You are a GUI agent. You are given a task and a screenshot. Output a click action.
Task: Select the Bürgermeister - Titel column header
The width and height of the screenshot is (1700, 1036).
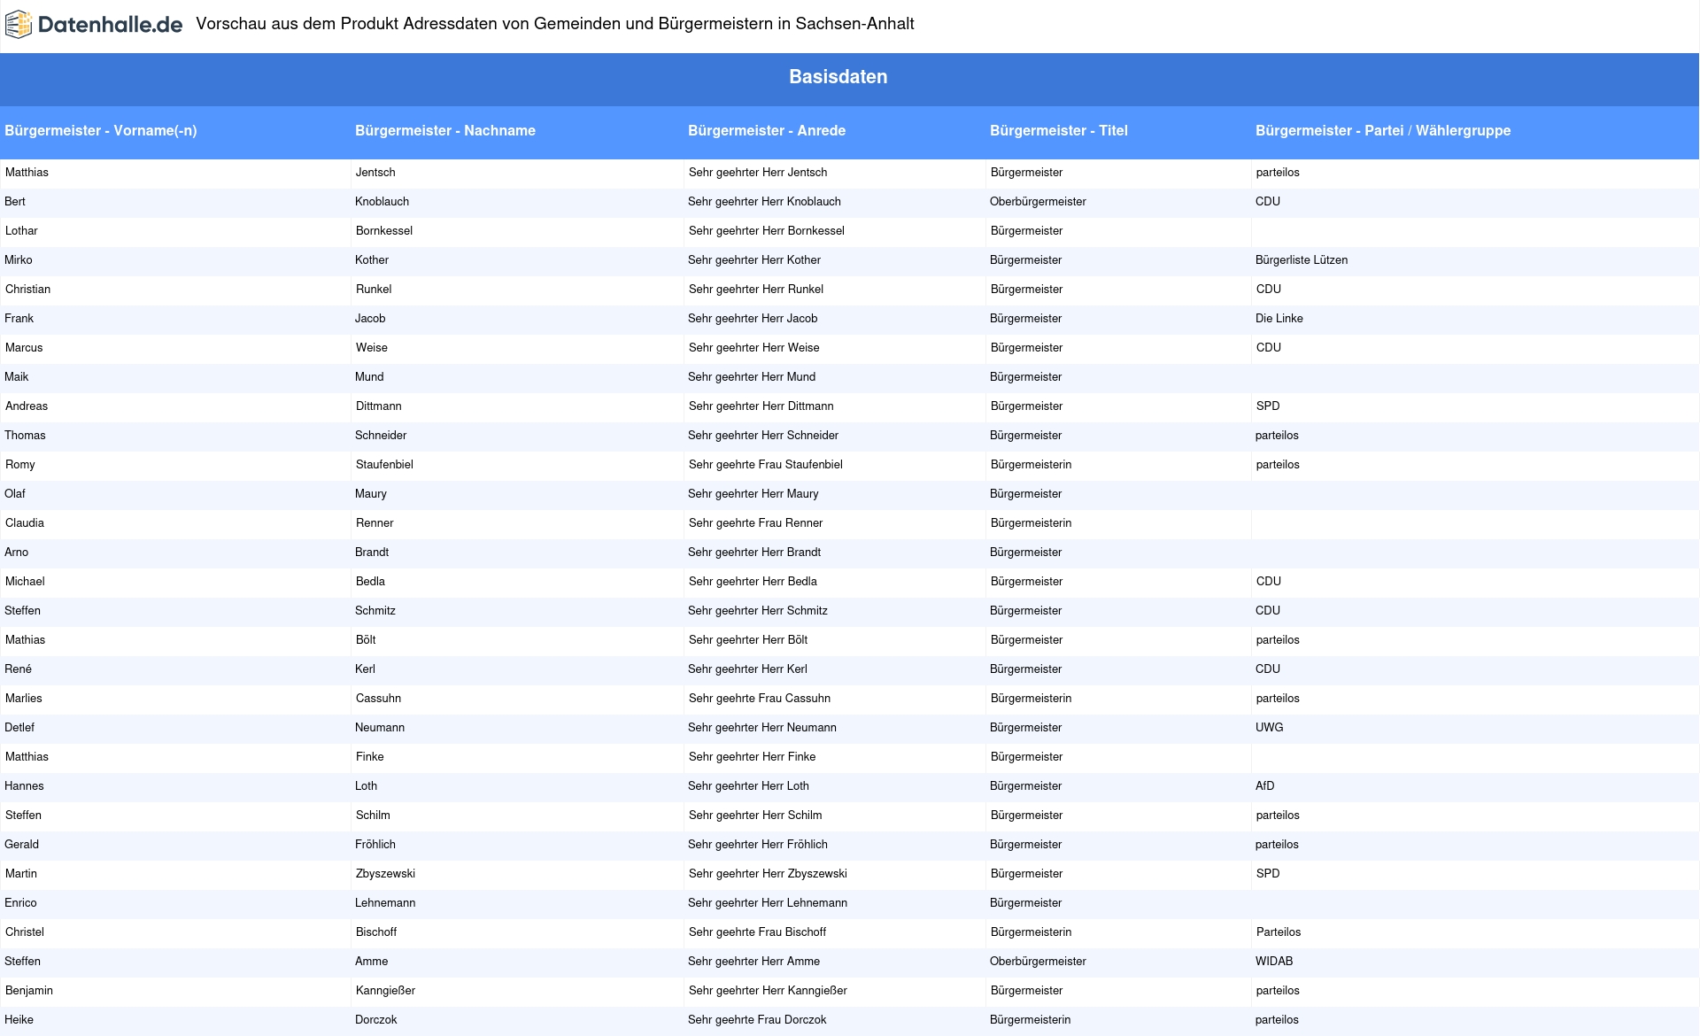point(1059,130)
